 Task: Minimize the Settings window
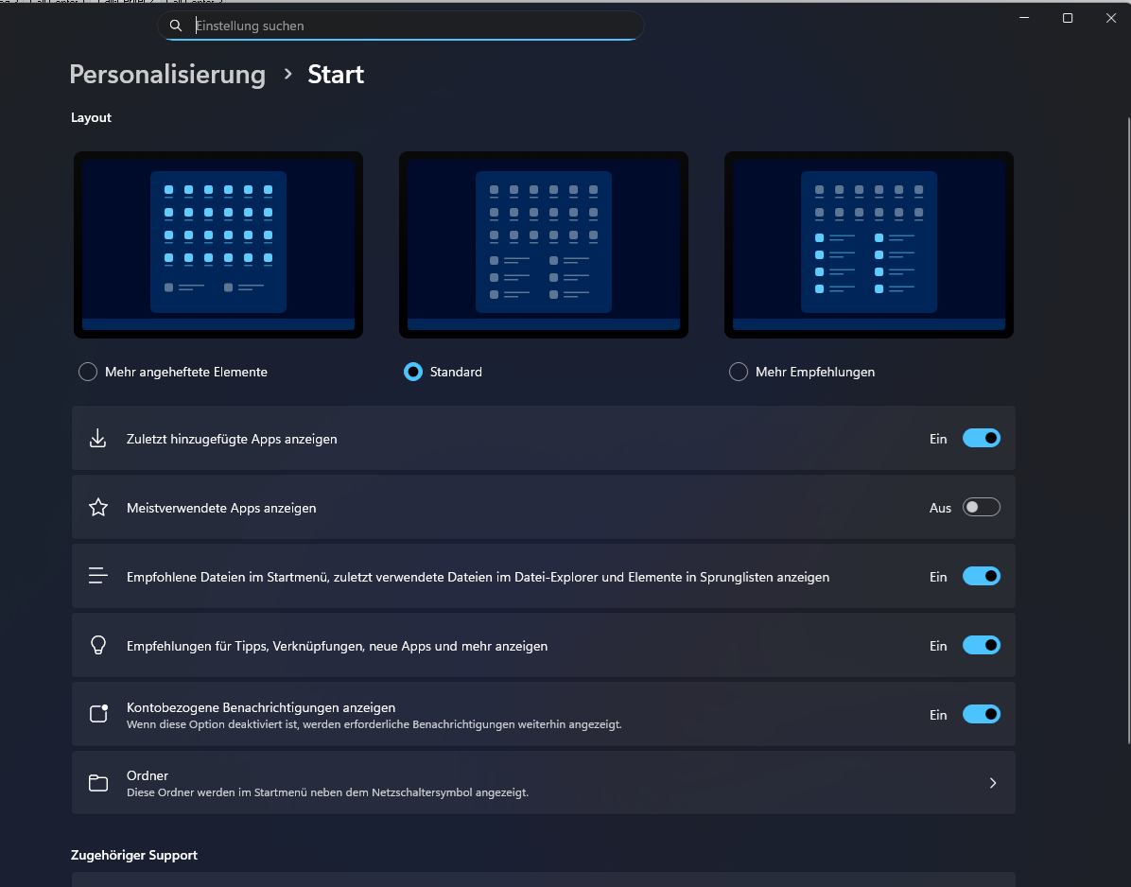click(x=1024, y=18)
